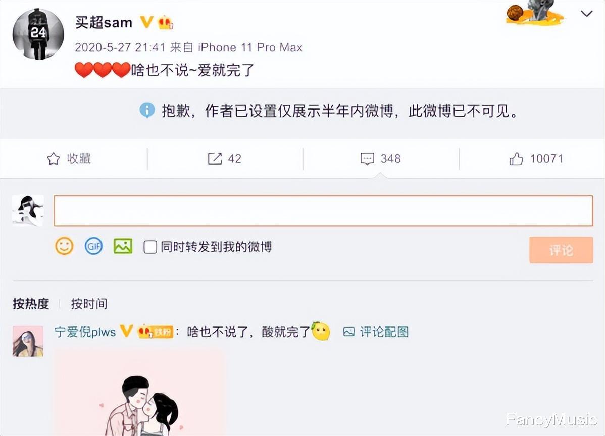Expand the post options chevron menu
The width and height of the screenshot is (605, 436).
click(586, 14)
